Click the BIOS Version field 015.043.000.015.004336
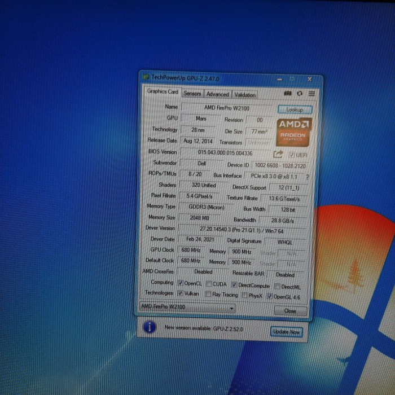Screen dimensions: 395x395 [x=225, y=153]
